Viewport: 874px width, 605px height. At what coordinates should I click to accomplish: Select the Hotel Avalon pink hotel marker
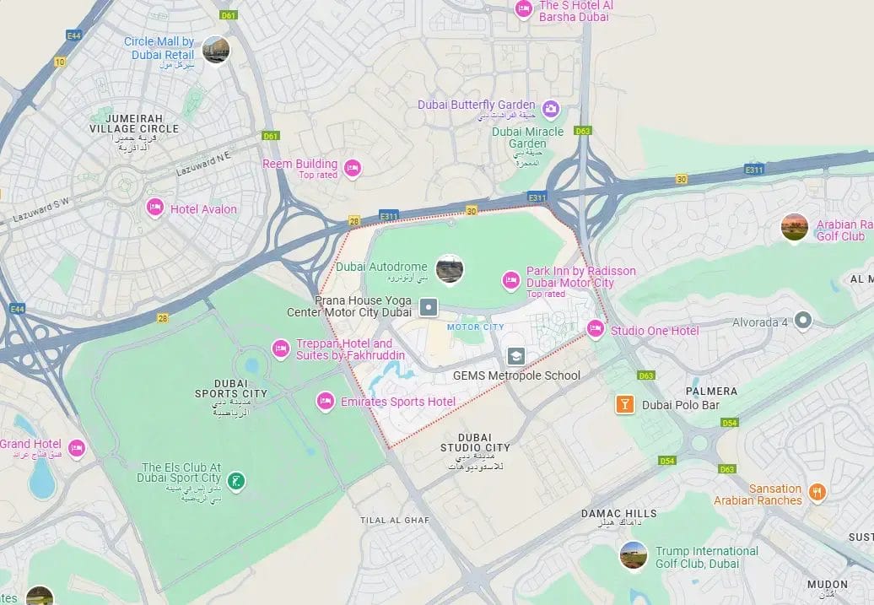pyautogui.click(x=155, y=208)
